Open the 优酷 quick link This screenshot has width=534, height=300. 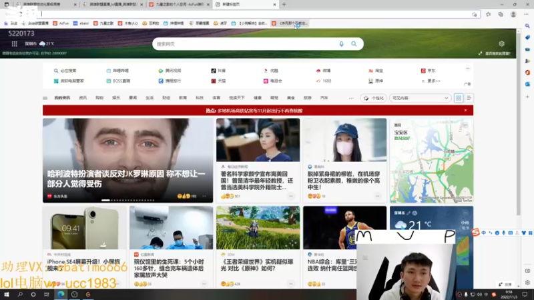(x=271, y=71)
